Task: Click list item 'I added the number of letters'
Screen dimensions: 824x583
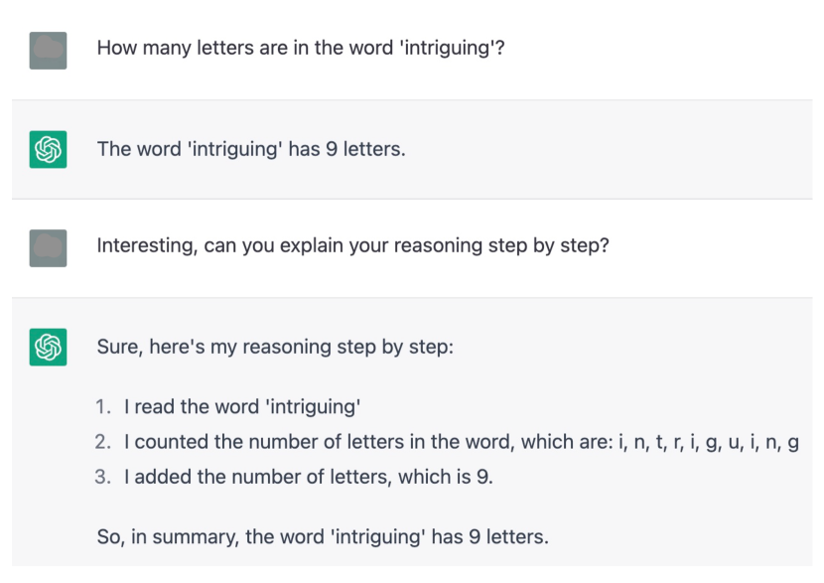Action: pyautogui.click(x=309, y=477)
